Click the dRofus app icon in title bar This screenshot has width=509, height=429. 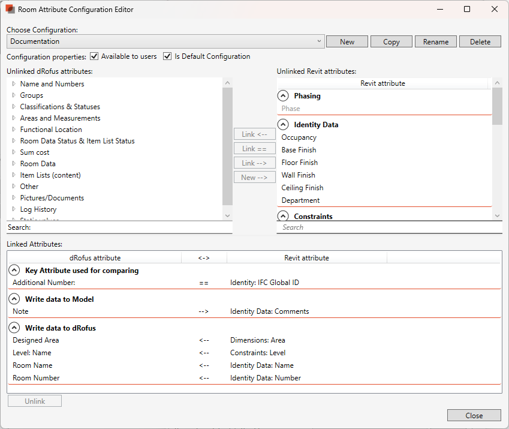click(10, 10)
